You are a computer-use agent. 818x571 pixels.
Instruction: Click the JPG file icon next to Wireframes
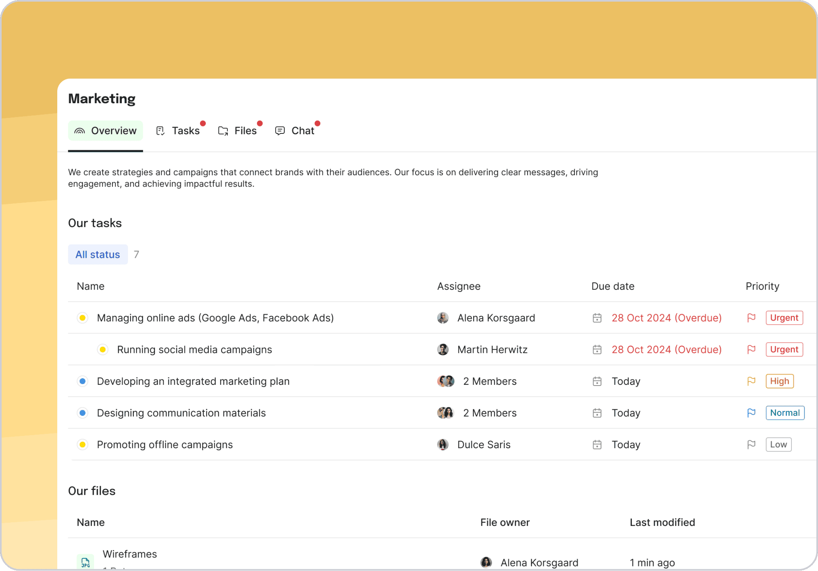point(85,562)
